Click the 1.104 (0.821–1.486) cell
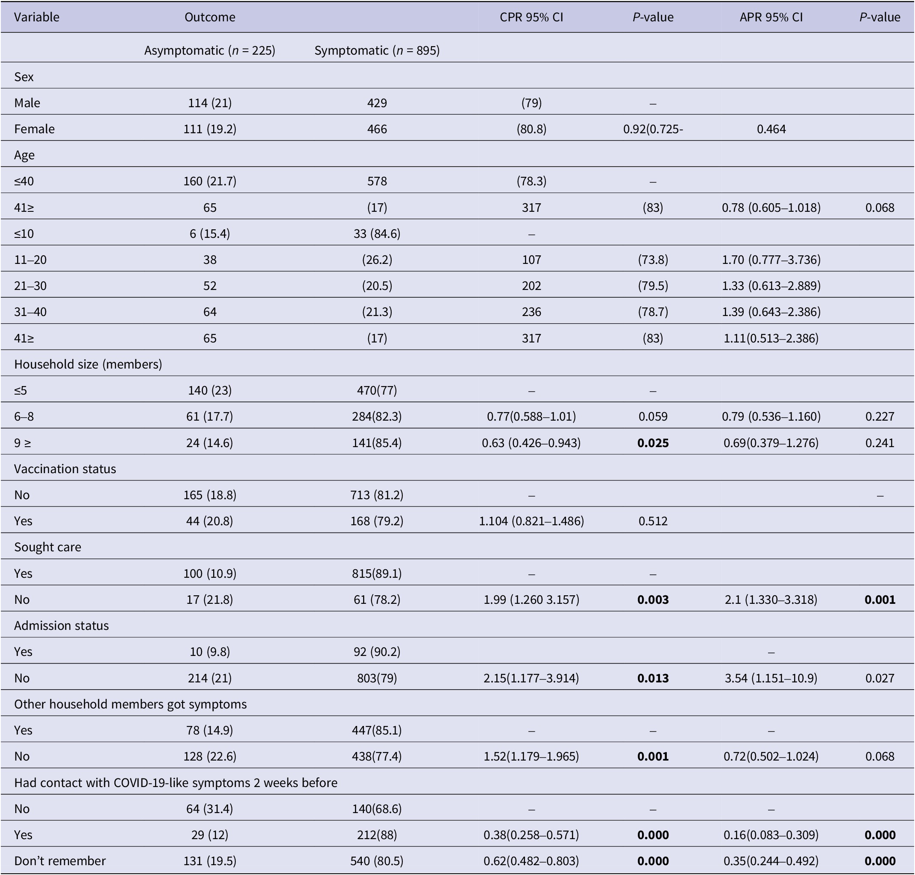Viewport: 915px width, 875px height. coord(531,521)
